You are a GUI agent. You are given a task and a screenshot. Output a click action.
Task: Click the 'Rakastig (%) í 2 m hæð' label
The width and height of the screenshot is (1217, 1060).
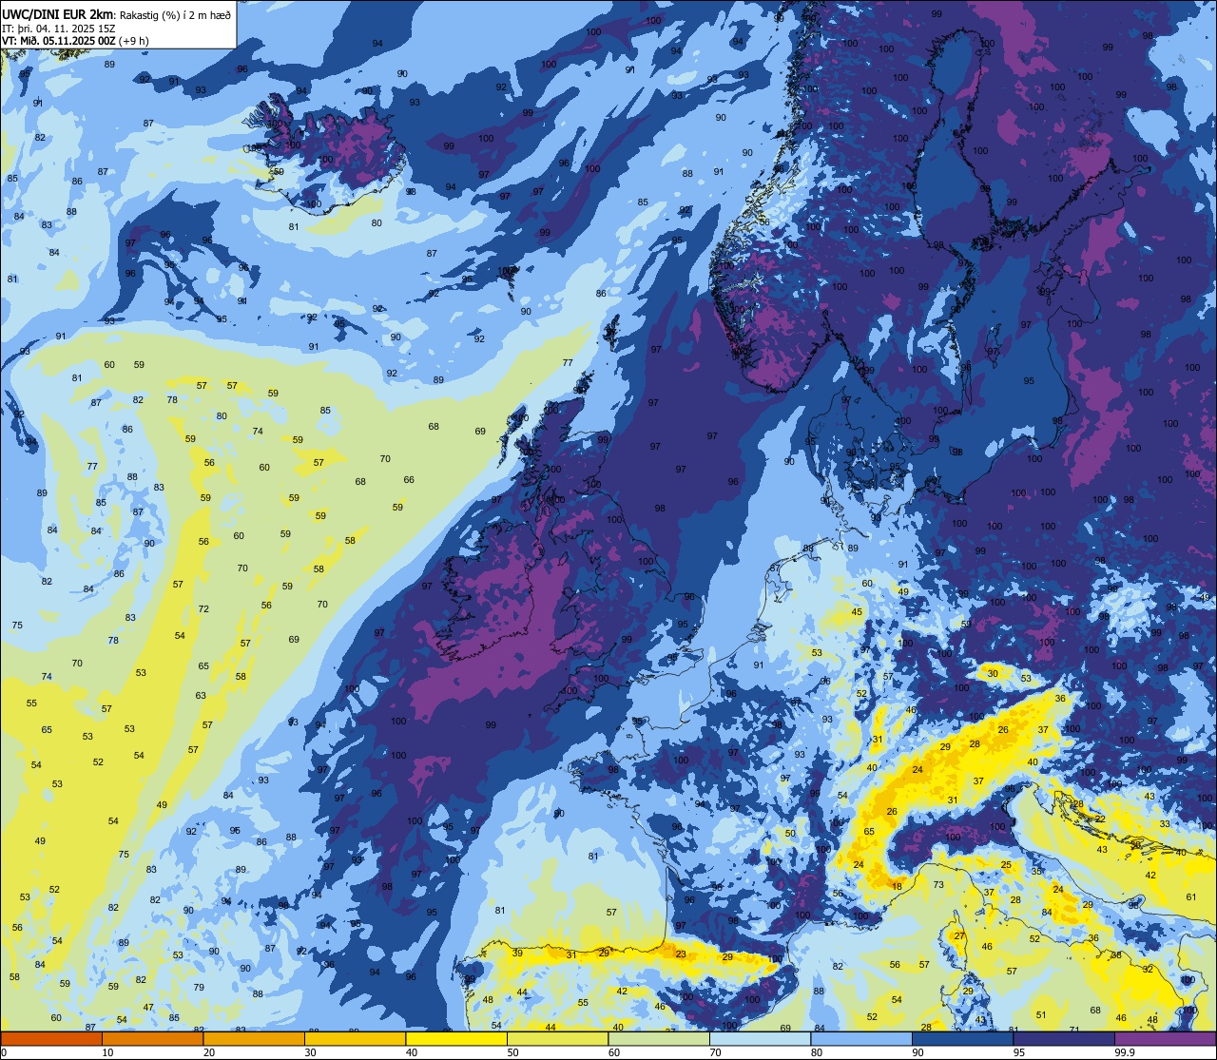click(x=175, y=14)
